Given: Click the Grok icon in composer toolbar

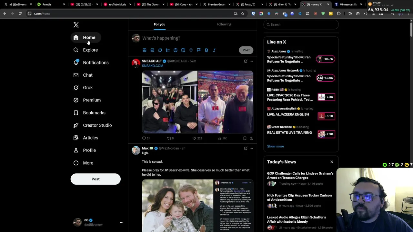Looking at the screenshot, I should point(160,50).
